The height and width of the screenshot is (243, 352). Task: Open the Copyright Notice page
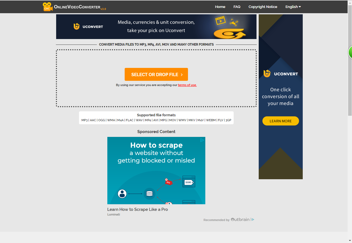click(x=263, y=7)
